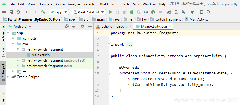Open the Profiler gauge icon
Screen dimensions: 240x105
[x=146, y=12]
